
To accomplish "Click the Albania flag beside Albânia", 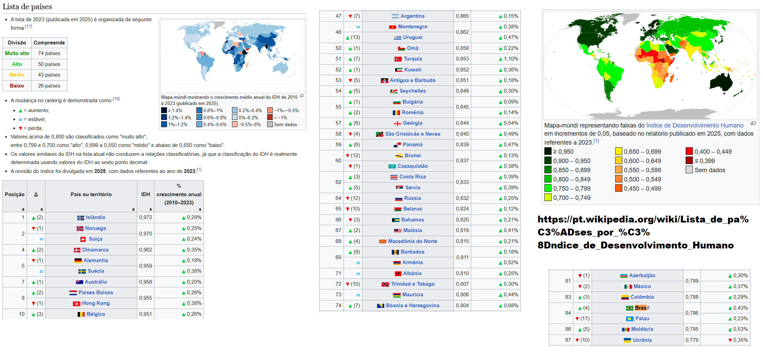I will click(x=398, y=274).
